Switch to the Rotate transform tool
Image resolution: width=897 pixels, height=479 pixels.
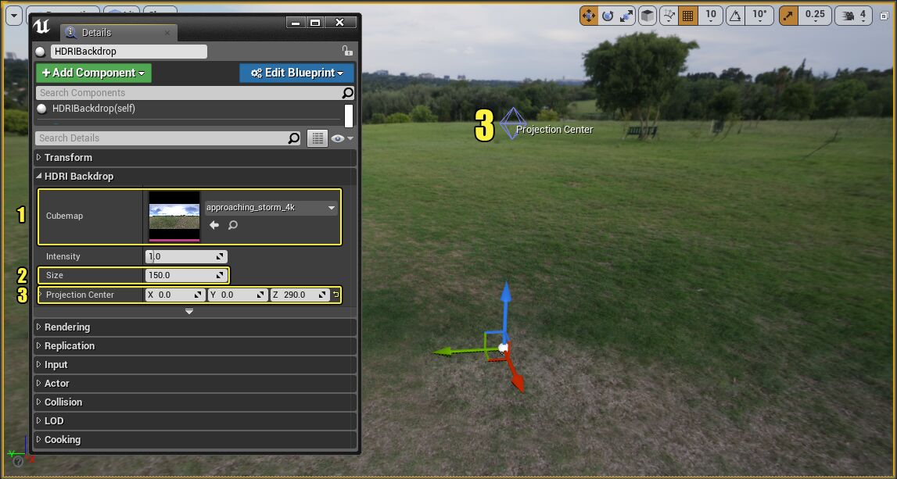pos(608,15)
